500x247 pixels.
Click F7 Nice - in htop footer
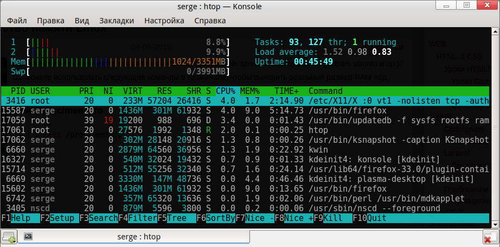pos(255,218)
